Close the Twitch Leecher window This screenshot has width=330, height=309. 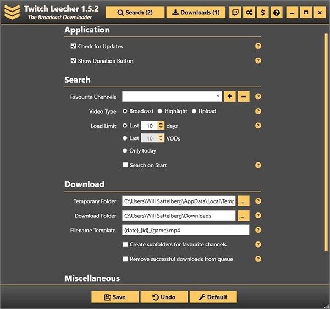point(320,13)
